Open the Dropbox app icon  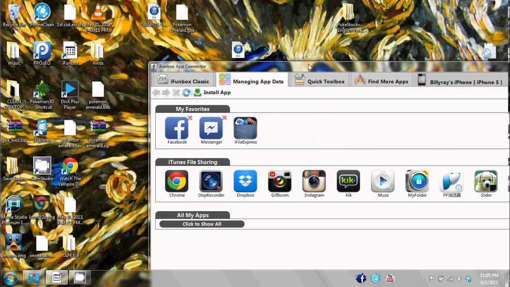(x=245, y=181)
